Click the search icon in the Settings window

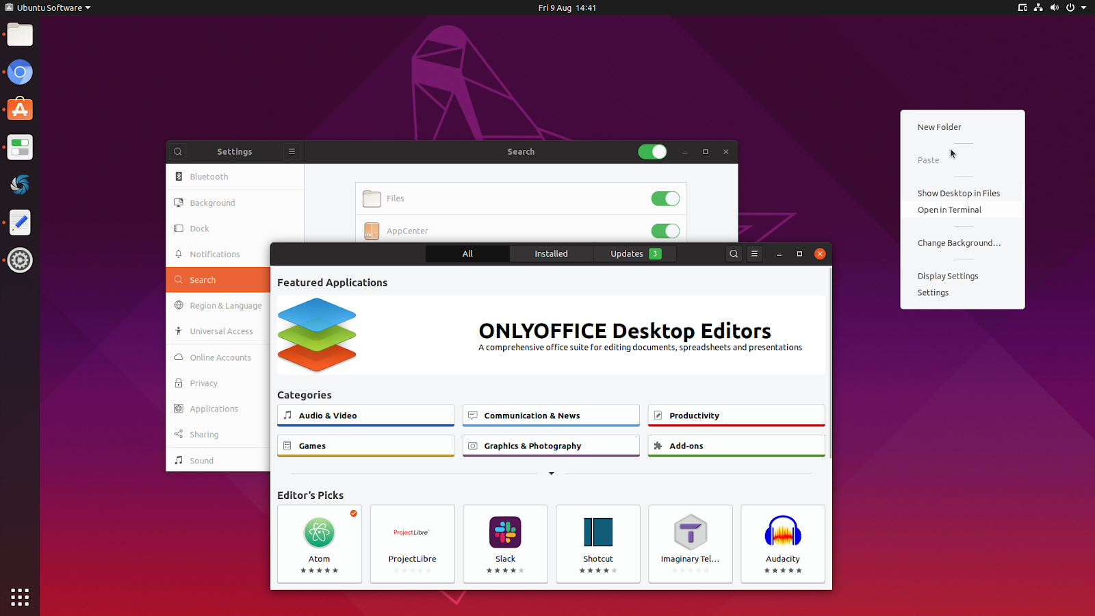click(x=177, y=151)
